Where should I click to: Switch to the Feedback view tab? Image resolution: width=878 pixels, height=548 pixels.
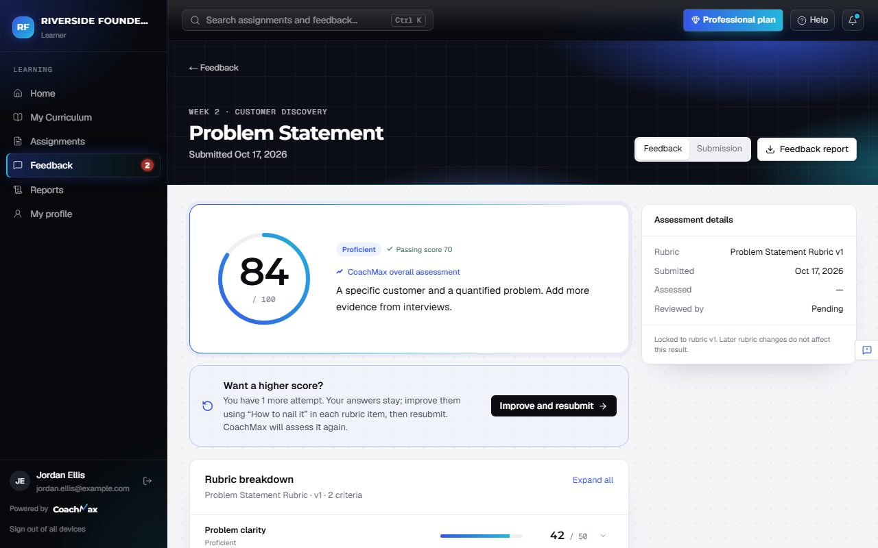tap(663, 149)
